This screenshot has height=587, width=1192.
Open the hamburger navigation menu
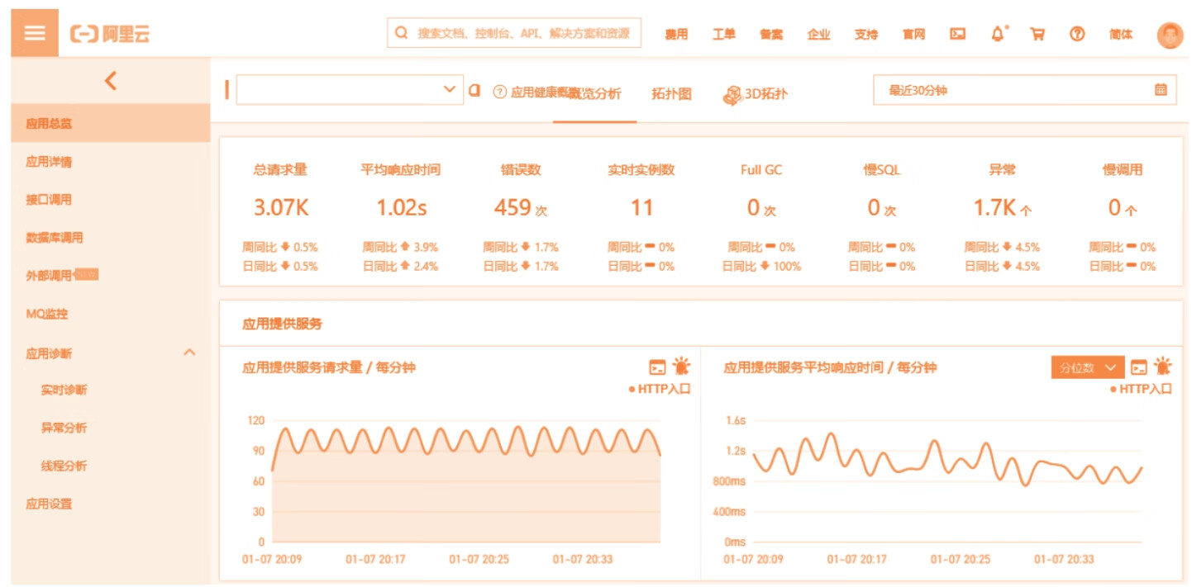35,33
